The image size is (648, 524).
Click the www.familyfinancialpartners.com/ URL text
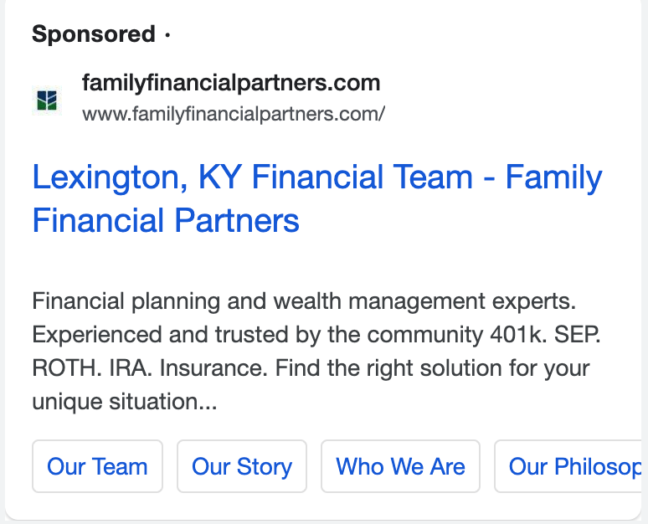pos(234,114)
